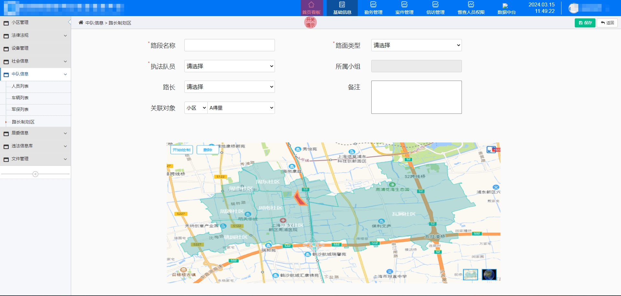This screenshot has width=621, height=296.
Task: Click the 桃园社区 region label on map
Action: 235,237
